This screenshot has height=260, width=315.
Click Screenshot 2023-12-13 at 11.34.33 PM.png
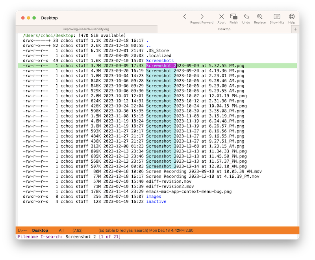[x=196, y=151]
